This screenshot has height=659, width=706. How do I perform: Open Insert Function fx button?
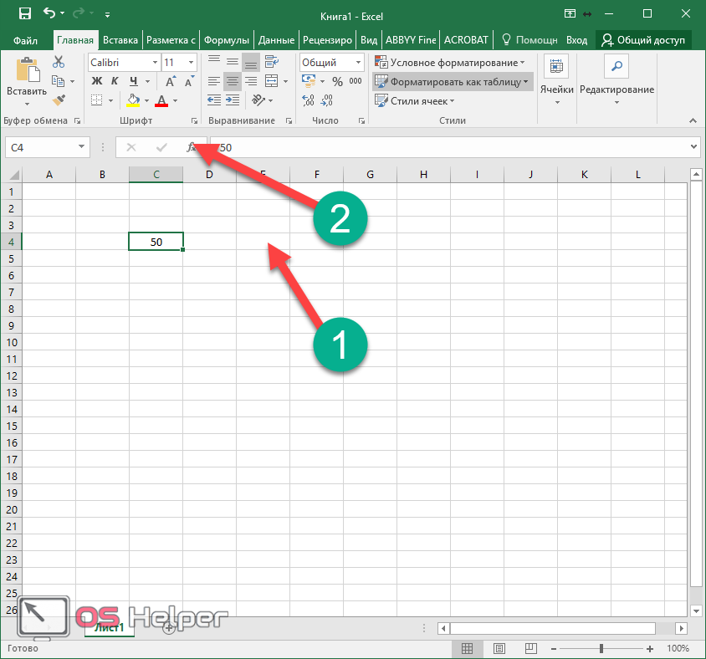pos(192,147)
